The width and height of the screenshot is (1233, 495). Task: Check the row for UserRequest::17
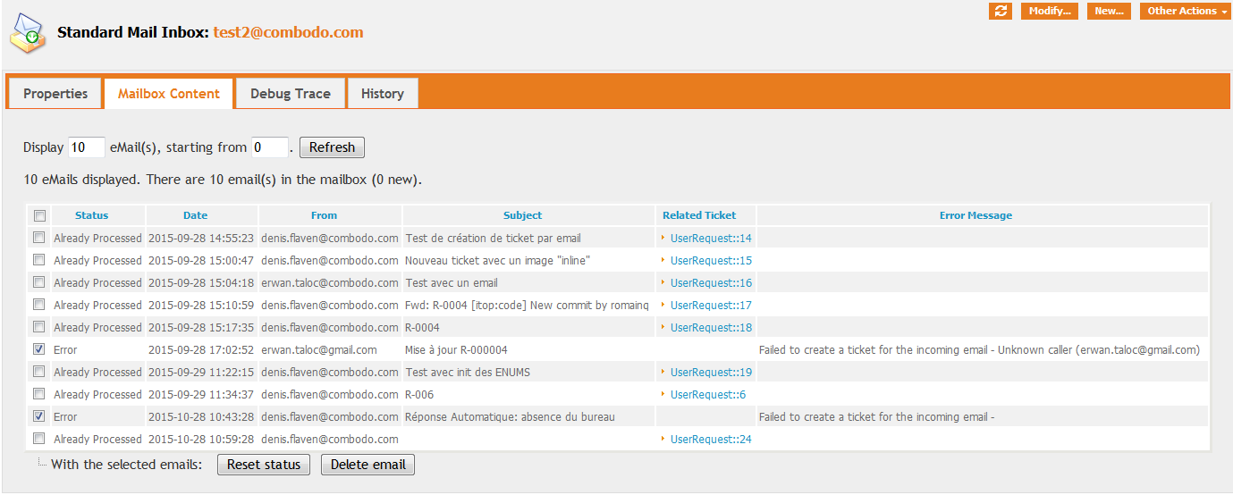[x=38, y=305]
